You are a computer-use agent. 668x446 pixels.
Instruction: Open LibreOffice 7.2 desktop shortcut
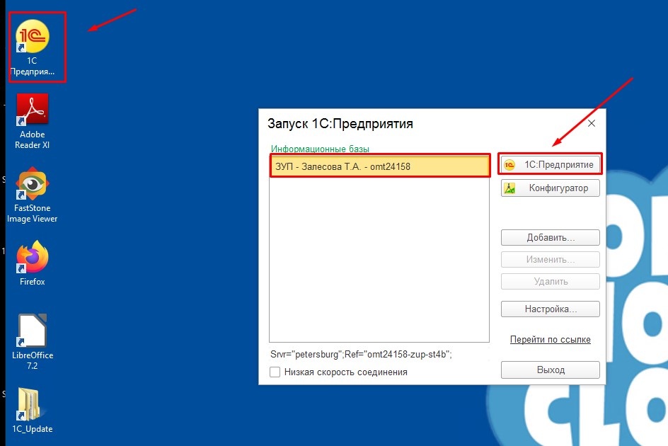pos(33,342)
